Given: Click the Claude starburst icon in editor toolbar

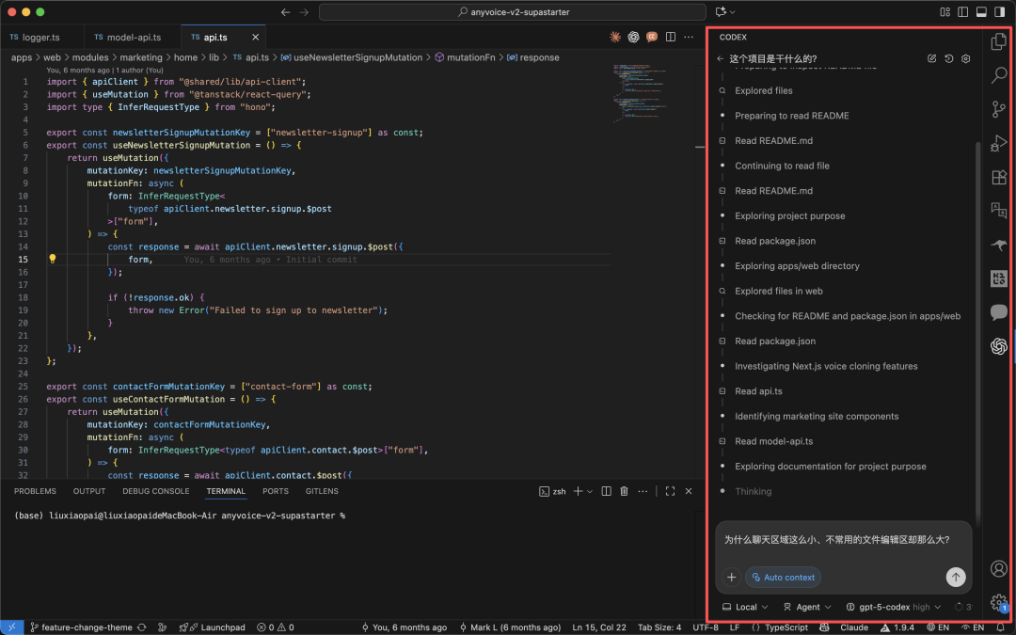Looking at the screenshot, I should click(615, 37).
